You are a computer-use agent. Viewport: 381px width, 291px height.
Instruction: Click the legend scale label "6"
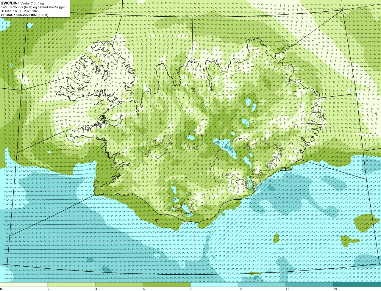[143, 289]
